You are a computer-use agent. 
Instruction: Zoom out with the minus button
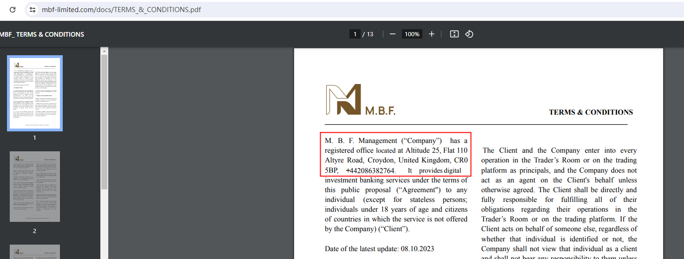coord(393,34)
